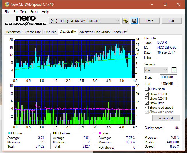Click the Show write speed checkbox
Screen dimensions: 187x153
(147, 112)
